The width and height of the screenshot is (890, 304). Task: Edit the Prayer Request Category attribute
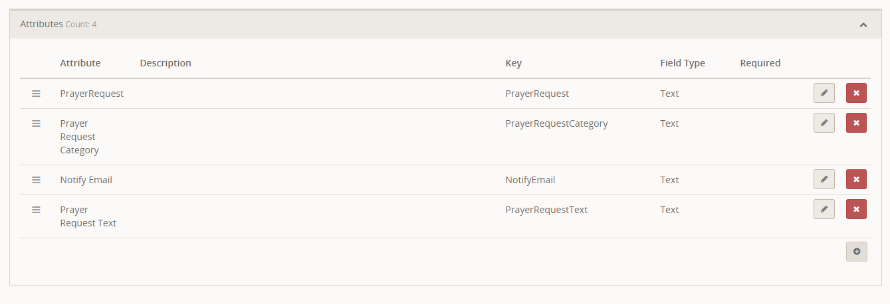coord(824,123)
